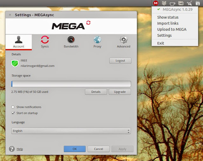
Task: Open the MEGA tray icon menu
Action: (156, 3)
